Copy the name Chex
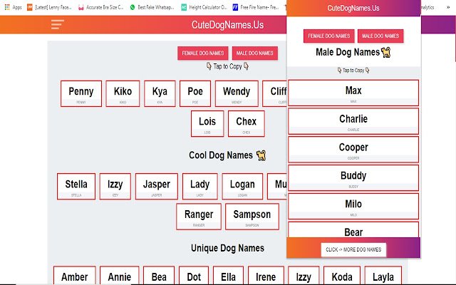 [x=247, y=123]
